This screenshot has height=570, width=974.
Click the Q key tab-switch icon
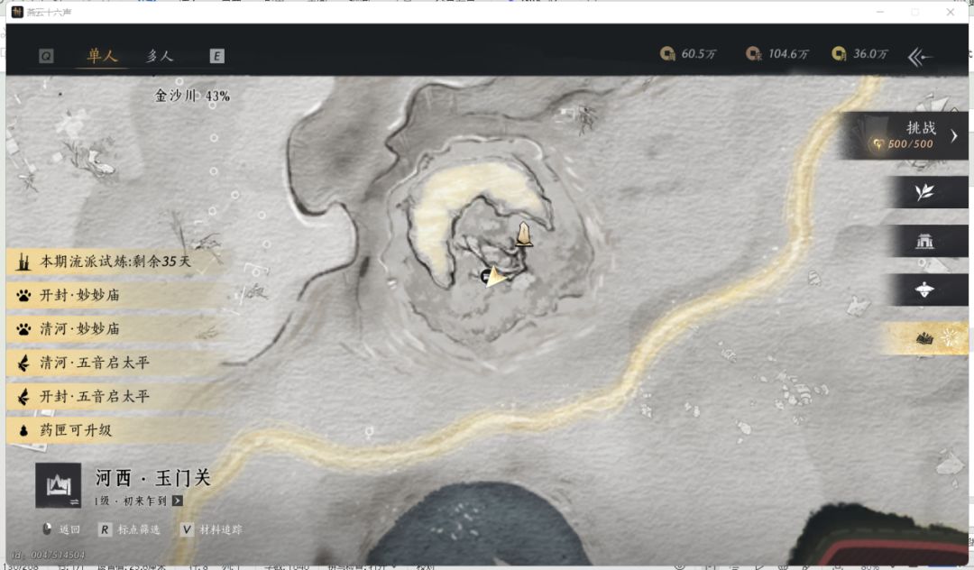[x=46, y=57]
